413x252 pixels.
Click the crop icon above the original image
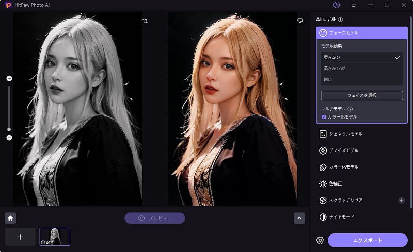[145, 21]
